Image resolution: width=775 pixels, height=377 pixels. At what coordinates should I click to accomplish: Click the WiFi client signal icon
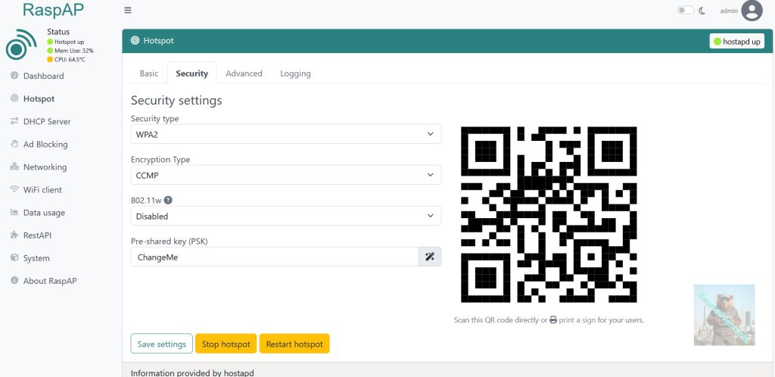pos(14,189)
